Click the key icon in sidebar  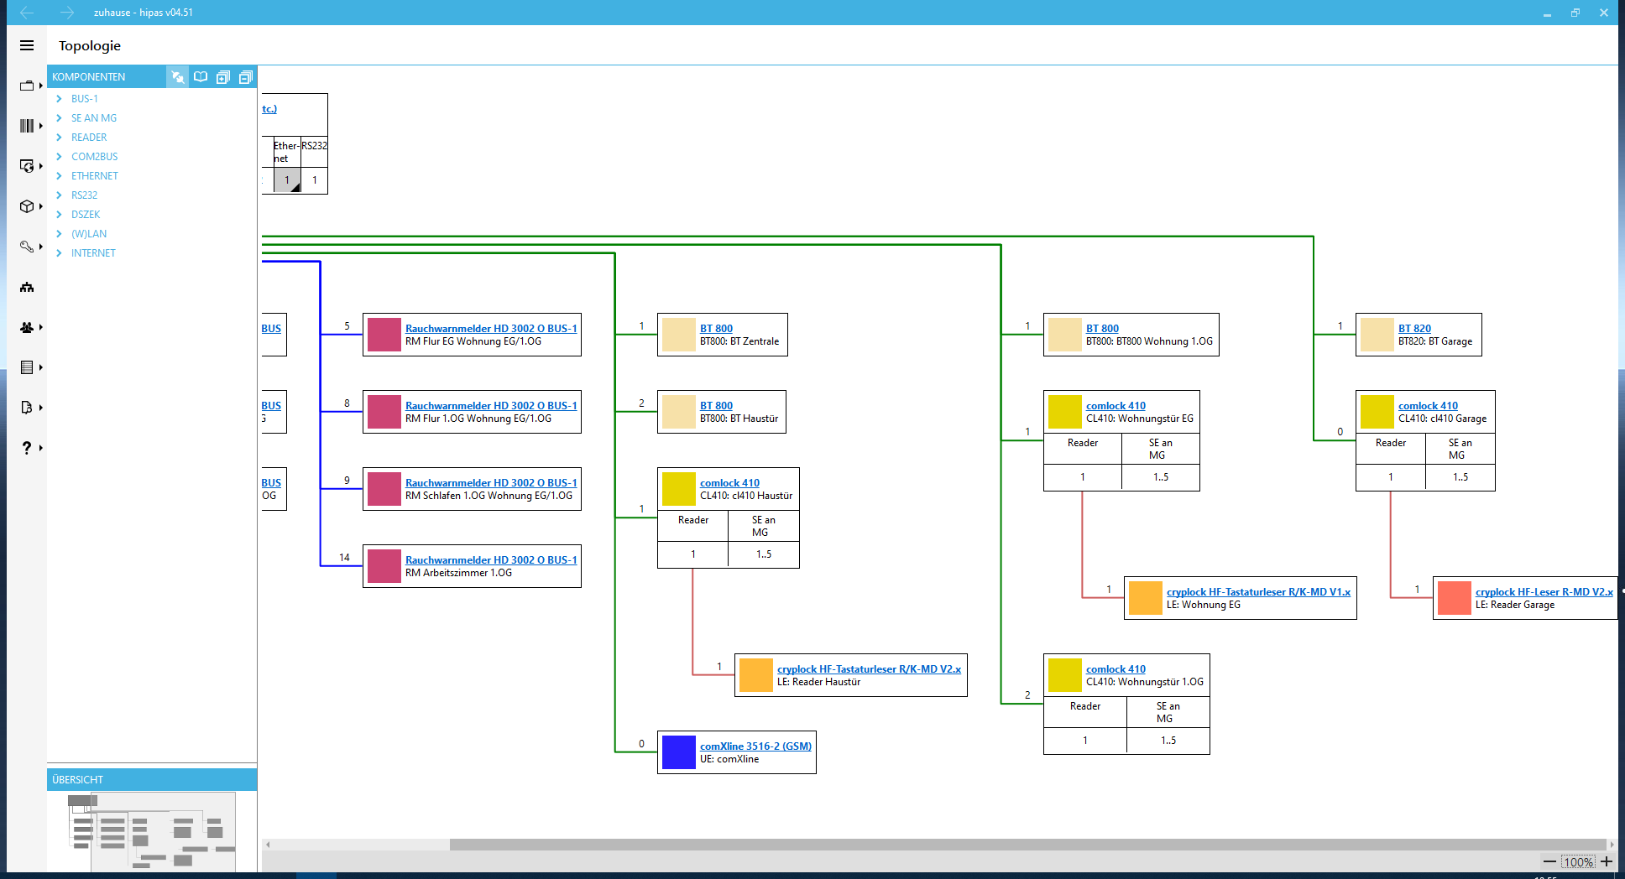27,247
